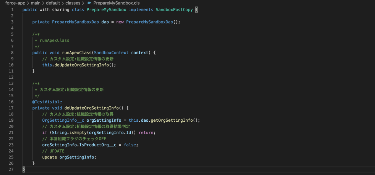Click line number 12 in the gutter
This screenshot has width=375, height=175.
(11, 77)
